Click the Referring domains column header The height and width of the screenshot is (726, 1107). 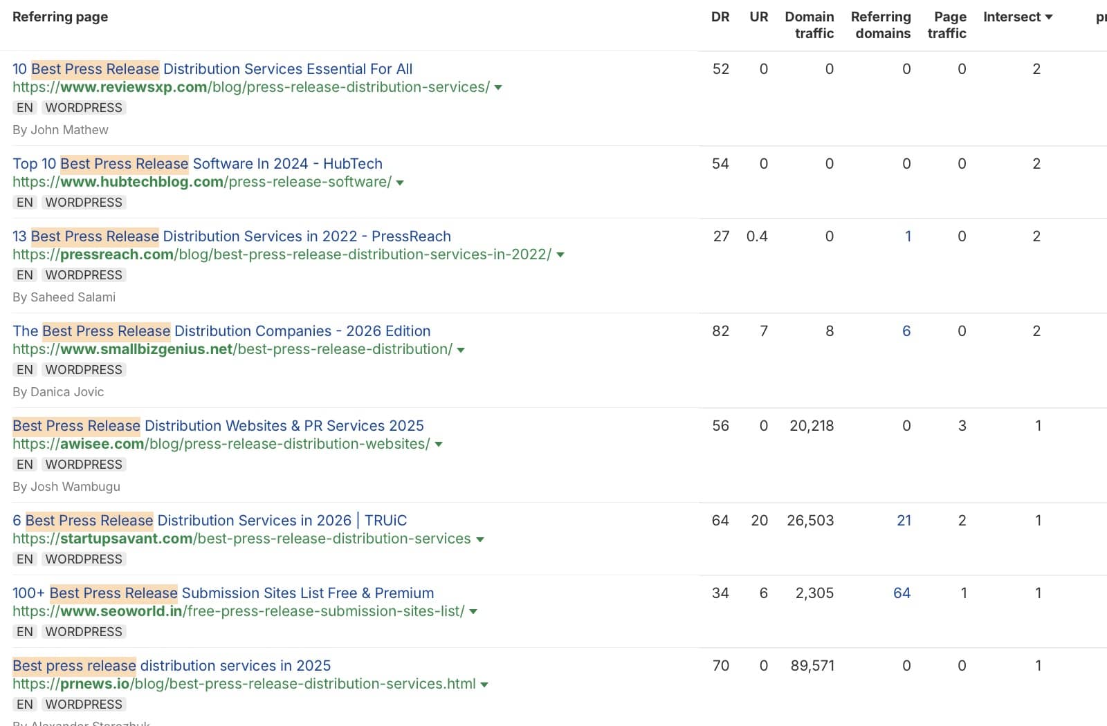point(881,25)
